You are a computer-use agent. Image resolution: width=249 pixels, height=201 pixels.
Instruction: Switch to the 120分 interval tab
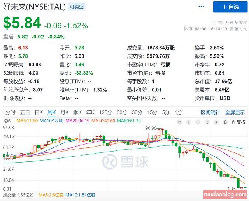[105, 112]
